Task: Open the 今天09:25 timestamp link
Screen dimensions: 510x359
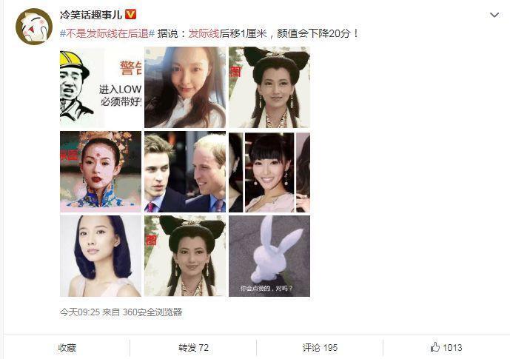Action: click(x=80, y=312)
